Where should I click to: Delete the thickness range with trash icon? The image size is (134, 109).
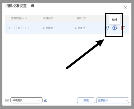(123, 28)
